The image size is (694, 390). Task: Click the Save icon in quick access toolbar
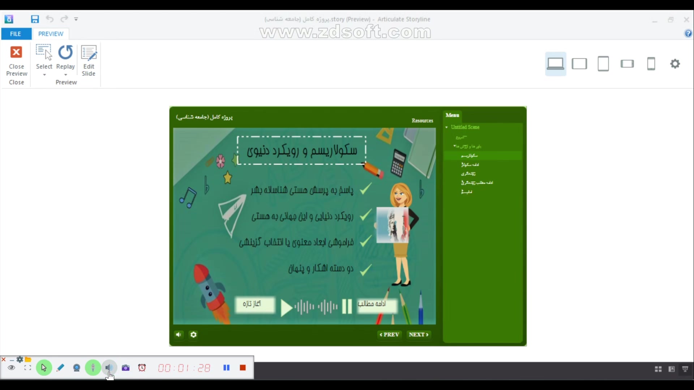pyautogui.click(x=35, y=19)
